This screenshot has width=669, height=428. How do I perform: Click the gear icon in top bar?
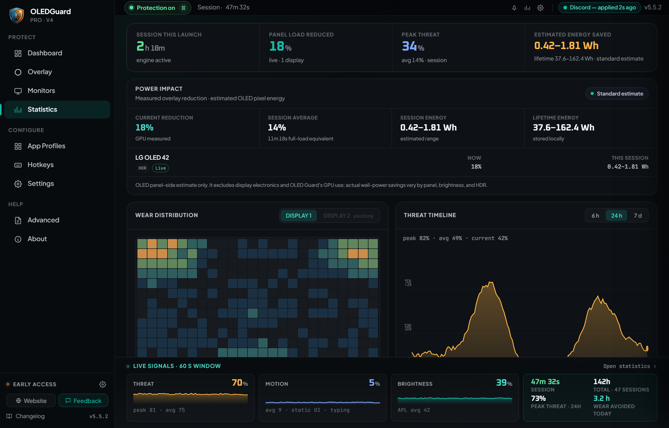coord(540,8)
